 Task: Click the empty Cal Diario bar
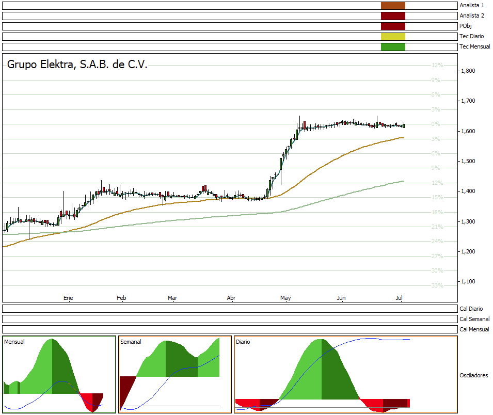230,309
